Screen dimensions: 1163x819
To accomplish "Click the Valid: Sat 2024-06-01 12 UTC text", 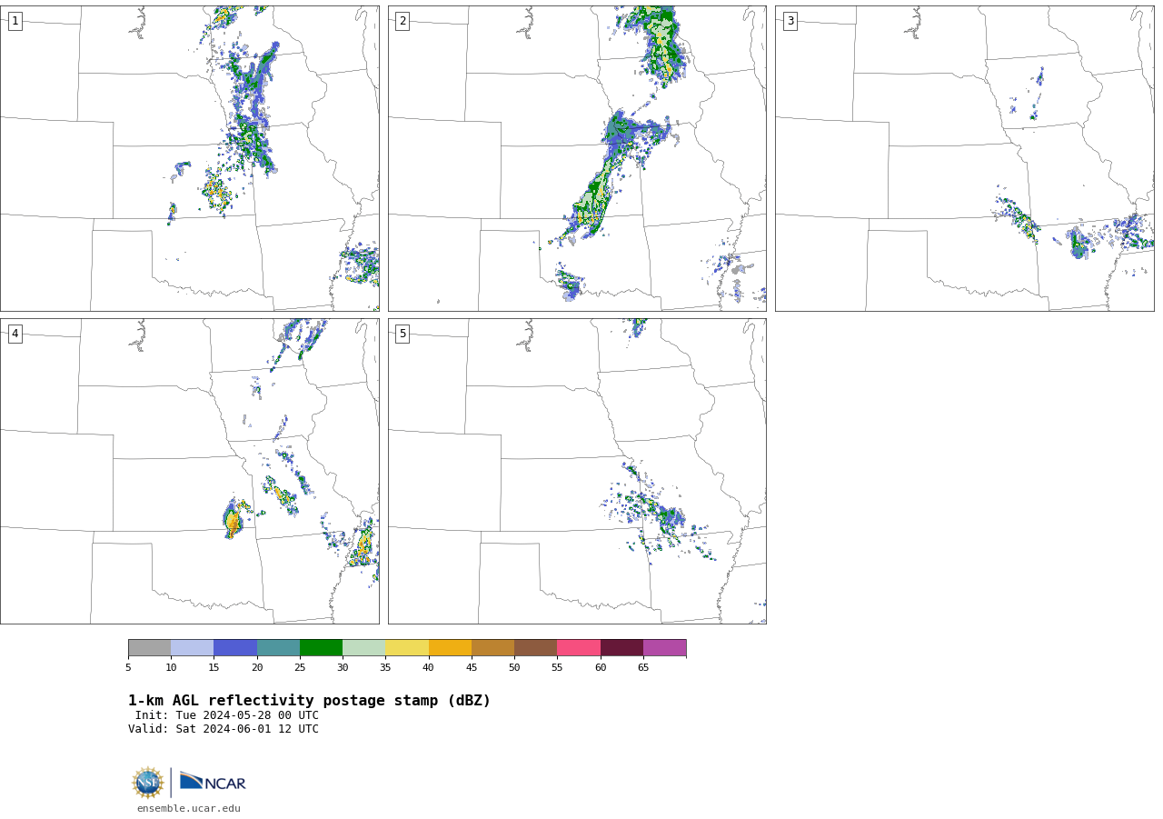I will (224, 729).
